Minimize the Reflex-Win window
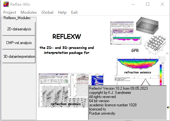This screenshot has height=121, width=170. pos(133,4)
